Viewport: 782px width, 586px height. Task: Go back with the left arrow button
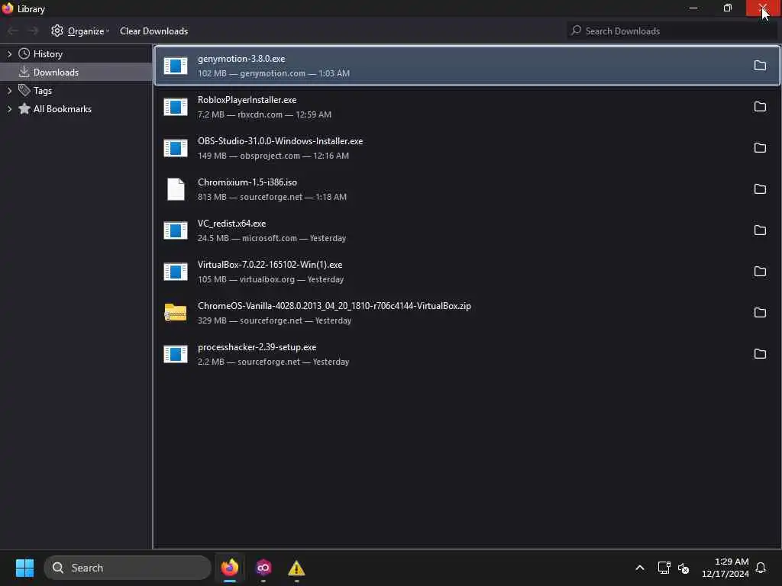point(13,31)
